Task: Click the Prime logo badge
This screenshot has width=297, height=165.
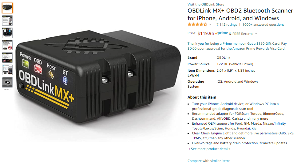Action: [221, 33]
